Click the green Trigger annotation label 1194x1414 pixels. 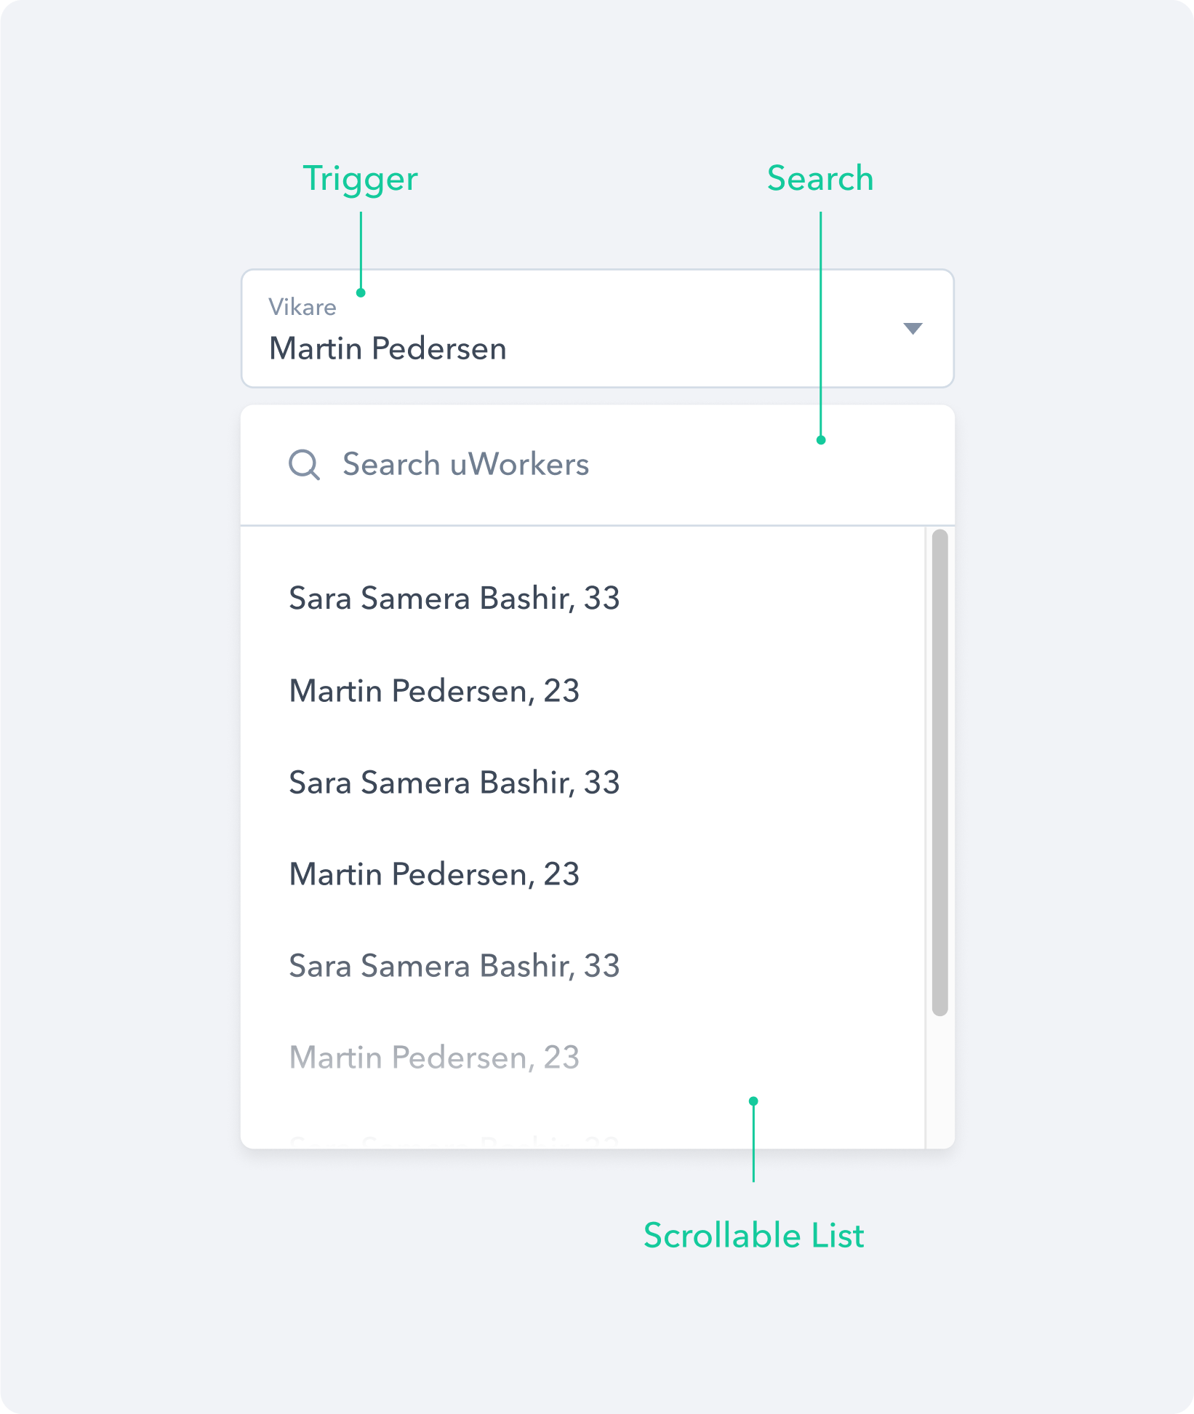361,178
